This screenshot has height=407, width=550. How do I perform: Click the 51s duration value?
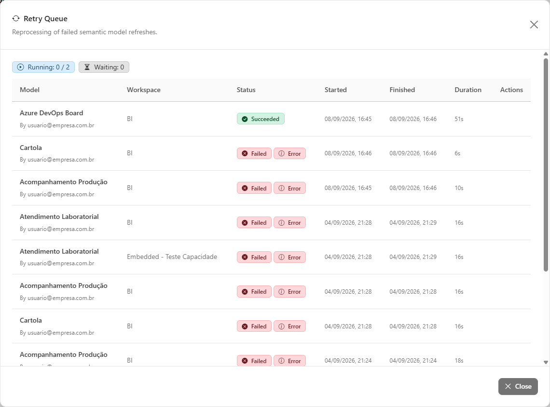[459, 119]
